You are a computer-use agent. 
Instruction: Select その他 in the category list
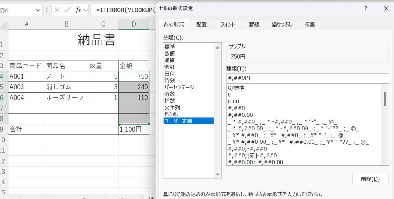[188, 115]
